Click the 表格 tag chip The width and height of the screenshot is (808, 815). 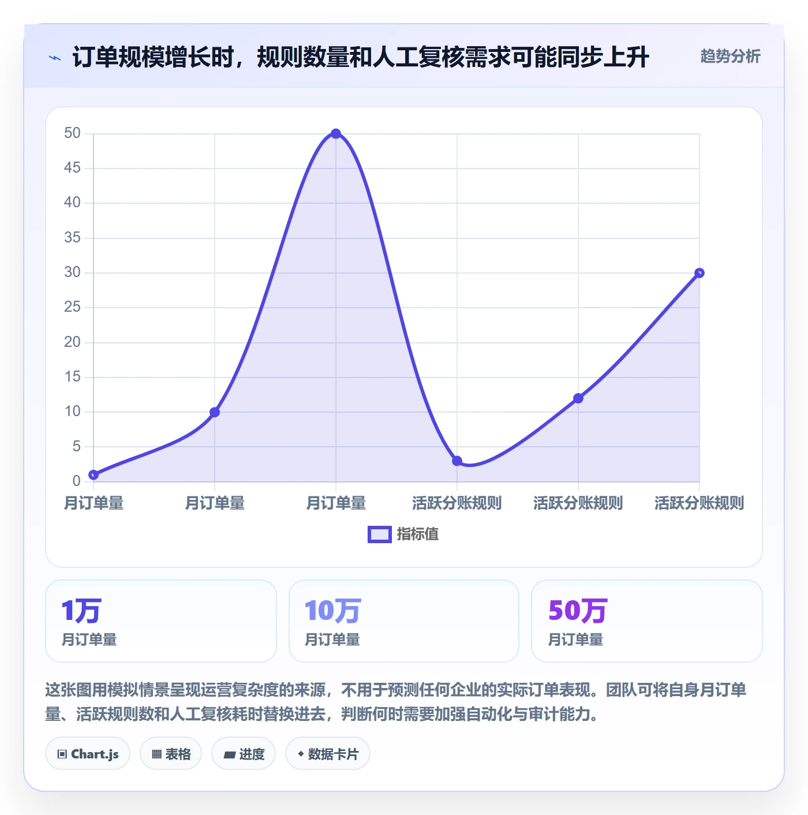171,754
